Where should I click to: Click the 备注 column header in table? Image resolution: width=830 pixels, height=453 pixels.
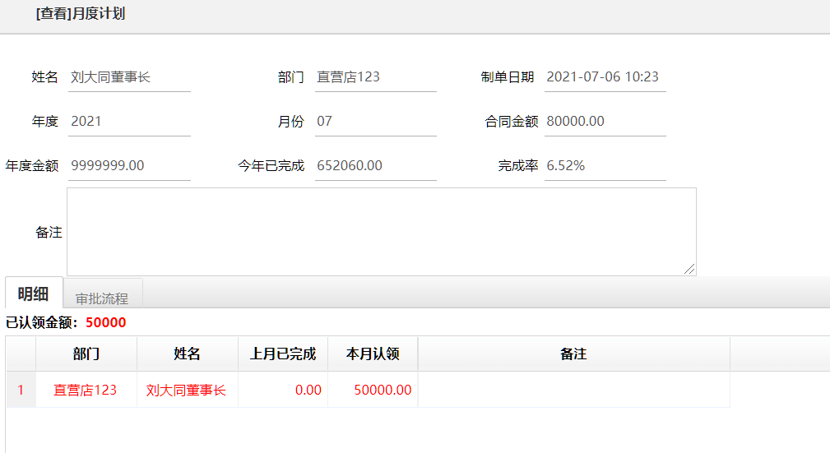[x=573, y=354]
